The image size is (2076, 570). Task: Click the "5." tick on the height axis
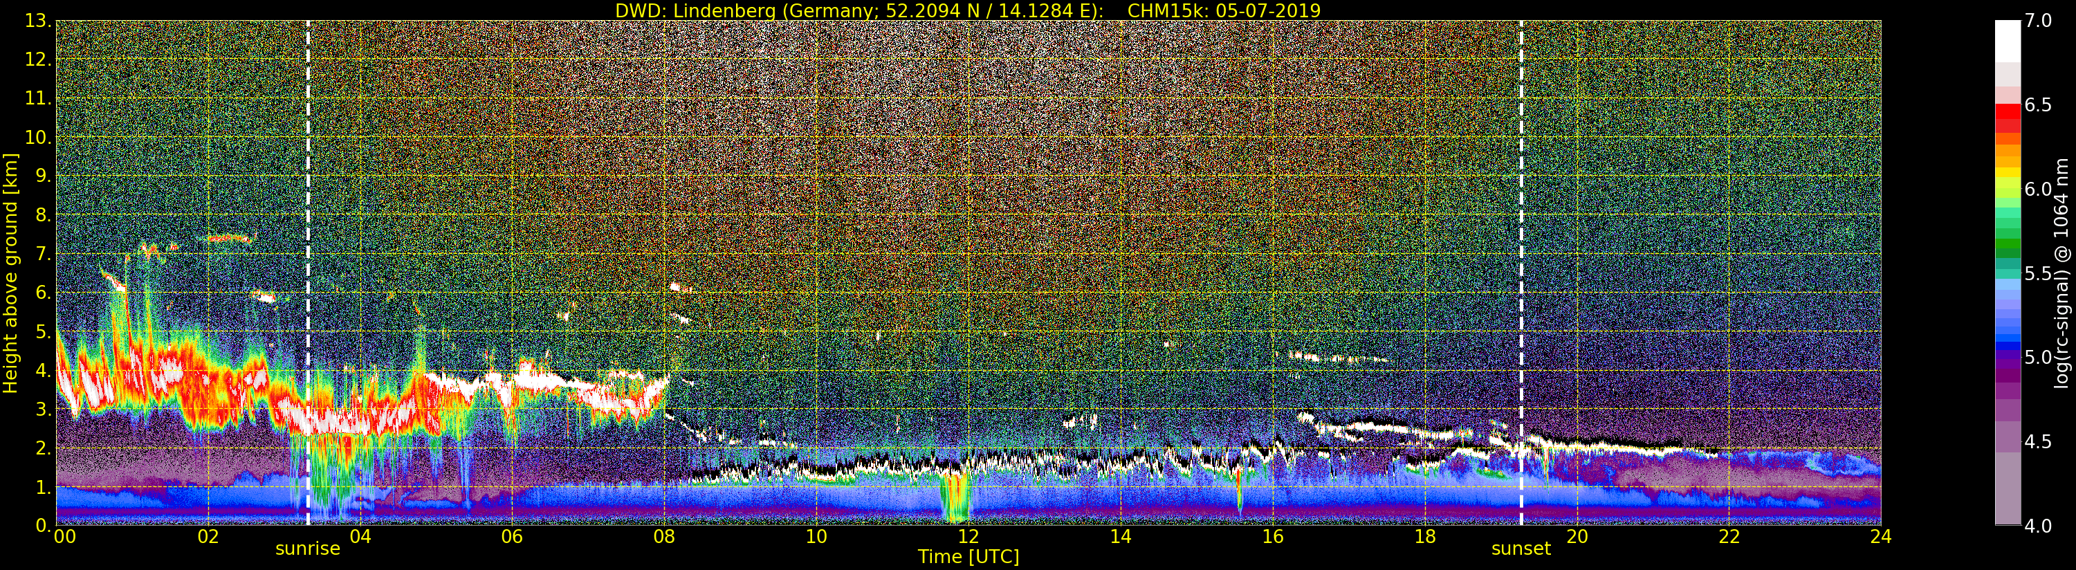[44, 331]
